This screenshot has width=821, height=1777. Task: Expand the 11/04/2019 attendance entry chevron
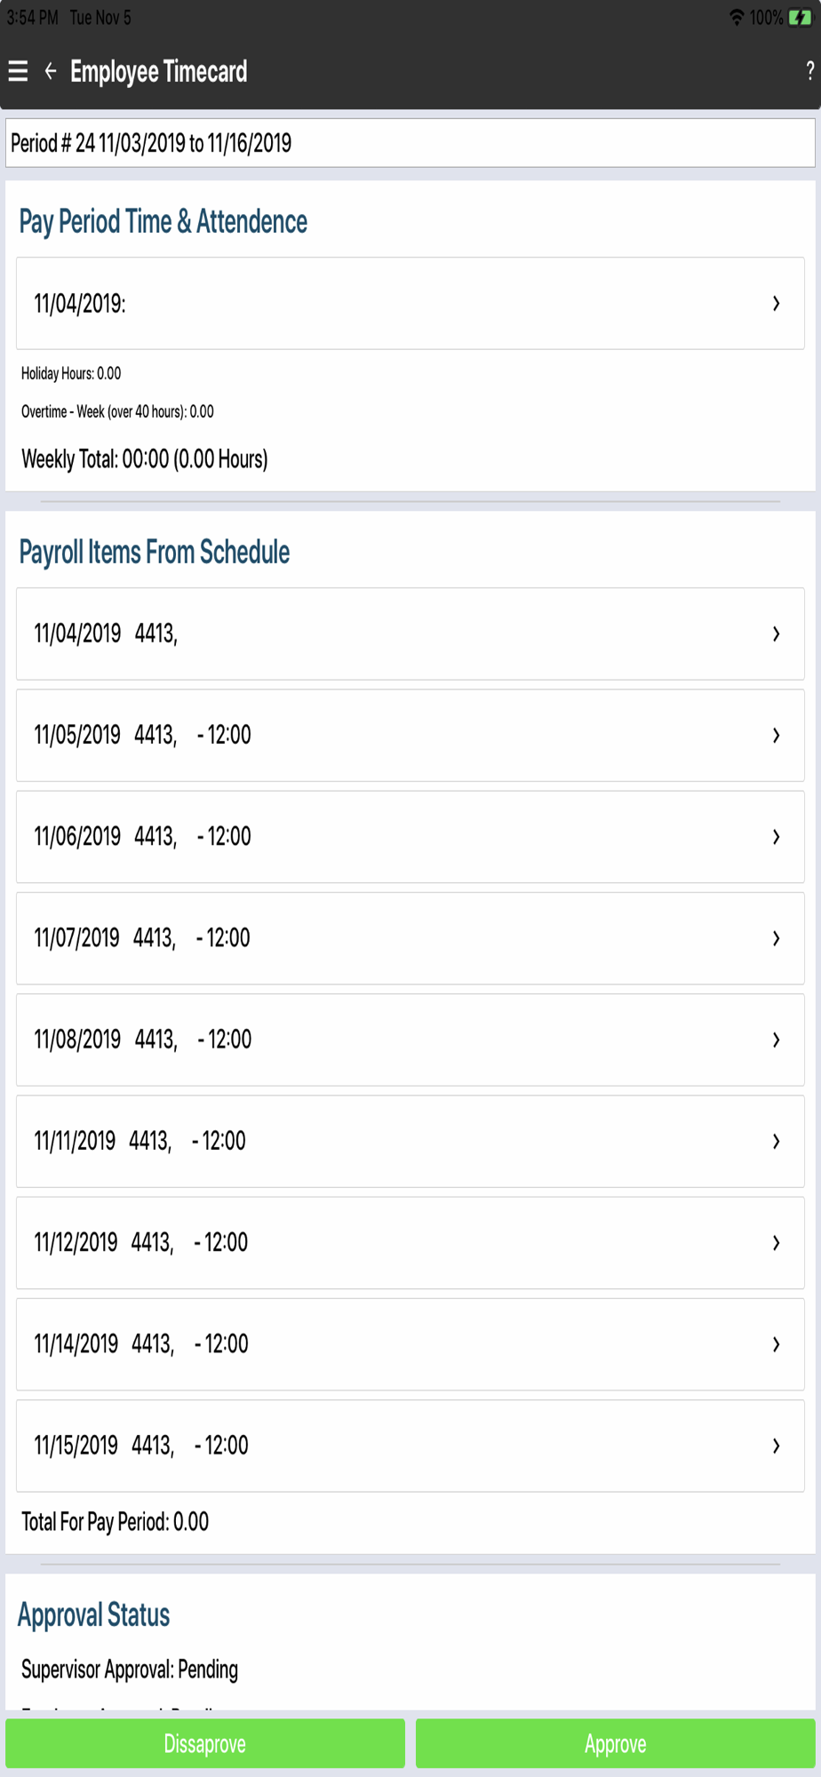(x=776, y=304)
